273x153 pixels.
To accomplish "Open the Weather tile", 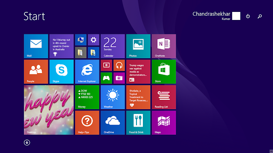I will click(x=113, y=97).
